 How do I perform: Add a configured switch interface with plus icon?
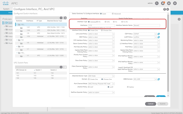[x=61, y=18]
